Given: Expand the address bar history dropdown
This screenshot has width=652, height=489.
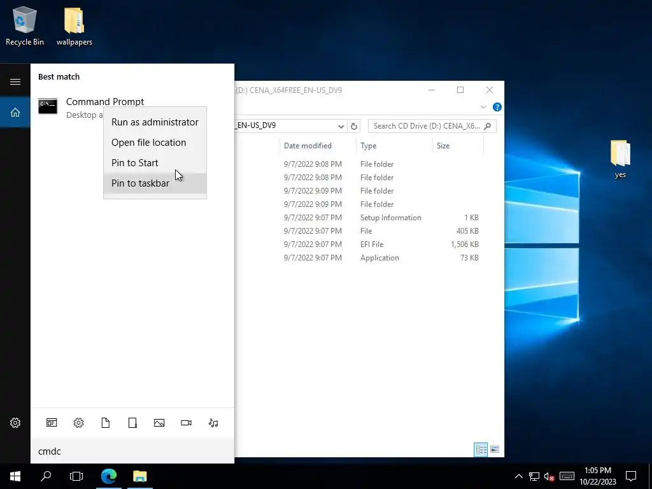Looking at the screenshot, I should pyautogui.click(x=341, y=126).
